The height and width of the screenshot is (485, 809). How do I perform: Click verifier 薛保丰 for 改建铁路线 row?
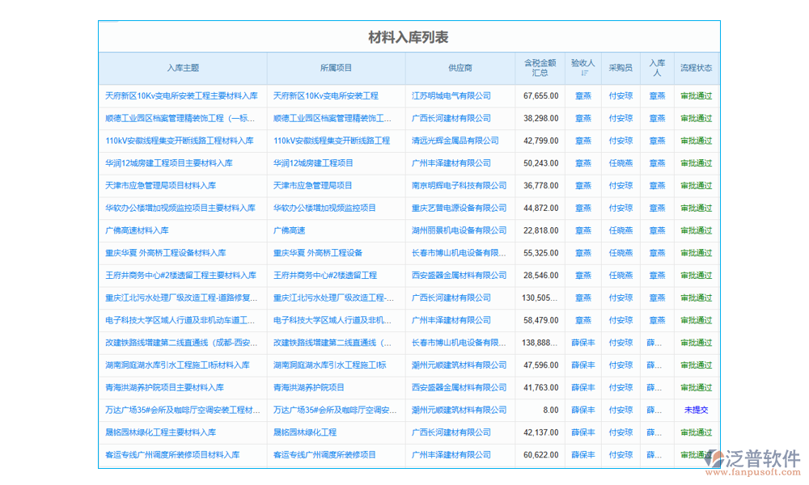coord(582,343)
